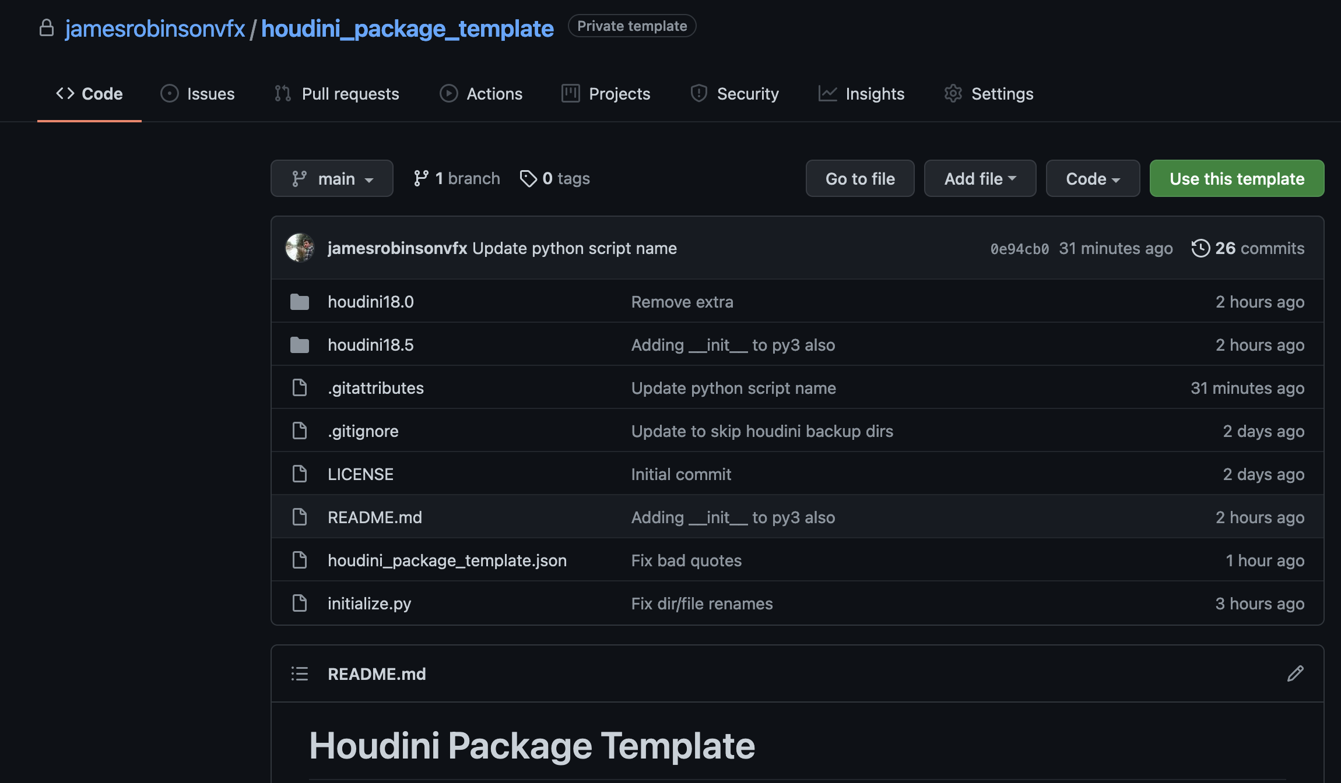Expand the Code clone dropdown button
This screenshot has height=783, width=1341.
coord(1093,178)
